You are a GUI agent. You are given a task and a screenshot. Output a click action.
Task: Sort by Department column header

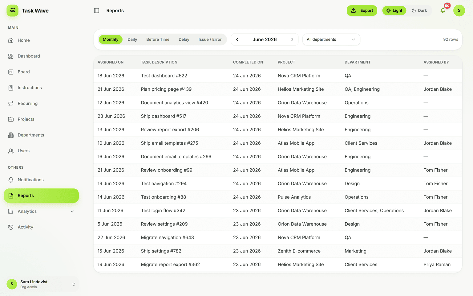[x=358, y=62]
